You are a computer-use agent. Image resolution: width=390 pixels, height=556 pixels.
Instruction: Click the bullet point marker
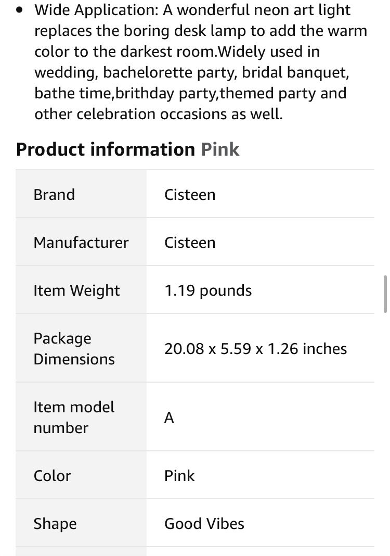click(x=20, y=10)
